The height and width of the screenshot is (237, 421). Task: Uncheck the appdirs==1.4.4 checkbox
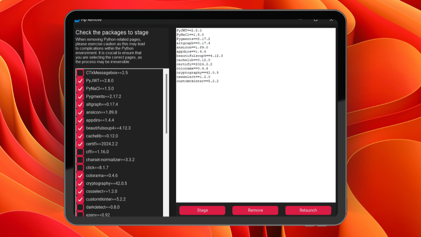coord(80,120)
